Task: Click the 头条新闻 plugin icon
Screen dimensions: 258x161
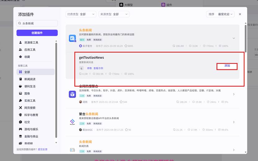Action: [72, 38]
